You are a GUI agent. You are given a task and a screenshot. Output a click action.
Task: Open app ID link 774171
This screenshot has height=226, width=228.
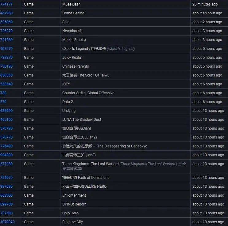pos(6,4)
